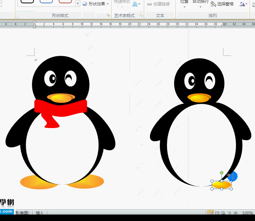Click the top-middle resize handle of selected oval
Screen dimensions: 255x221
point(222,181)
